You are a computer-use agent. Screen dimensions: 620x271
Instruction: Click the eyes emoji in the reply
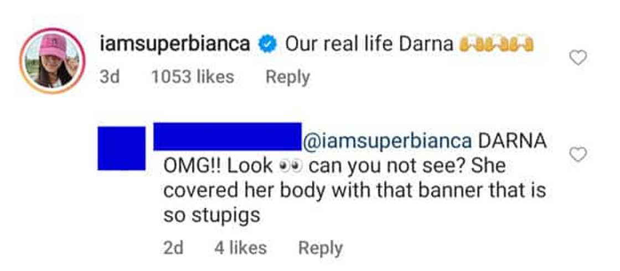(x=291, y=166)
